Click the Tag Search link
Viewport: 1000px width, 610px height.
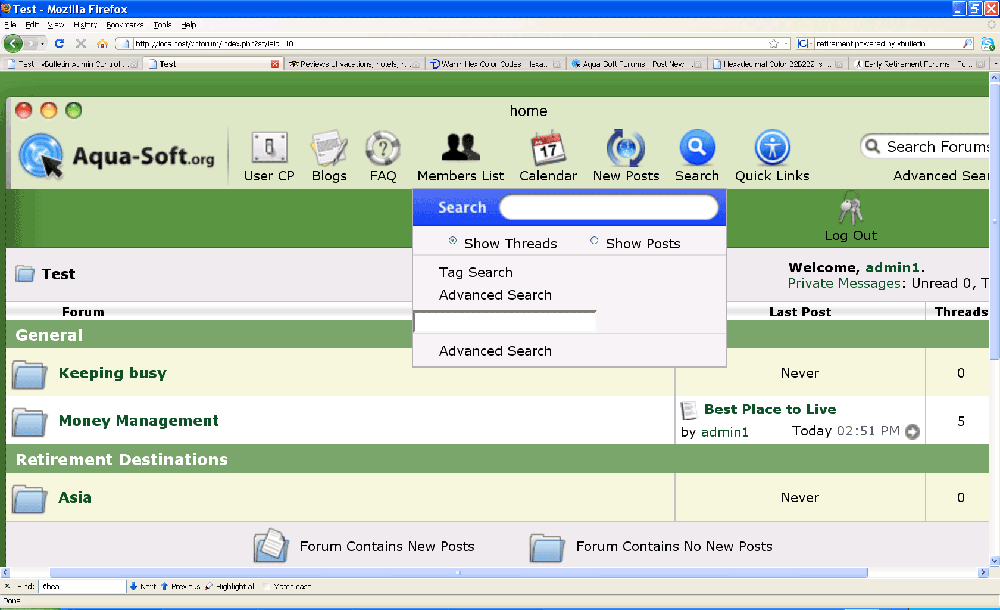click(x=476, y=272)
